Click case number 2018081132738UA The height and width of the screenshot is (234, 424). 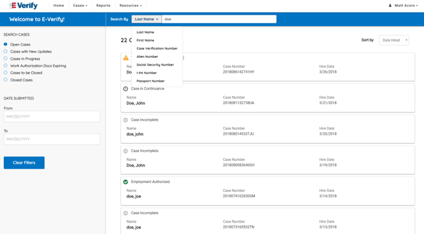(238, 103)
